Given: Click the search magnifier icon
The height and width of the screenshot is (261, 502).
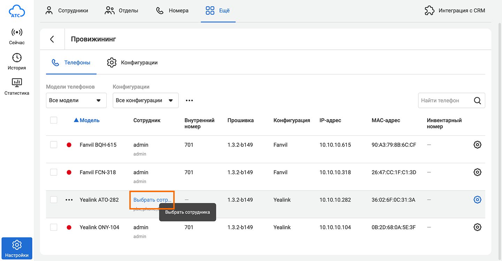Looking at the screenshot, I should pos(477,101).
